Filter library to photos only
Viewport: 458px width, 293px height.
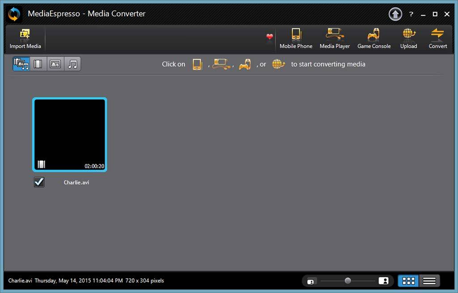pos(55,64)
